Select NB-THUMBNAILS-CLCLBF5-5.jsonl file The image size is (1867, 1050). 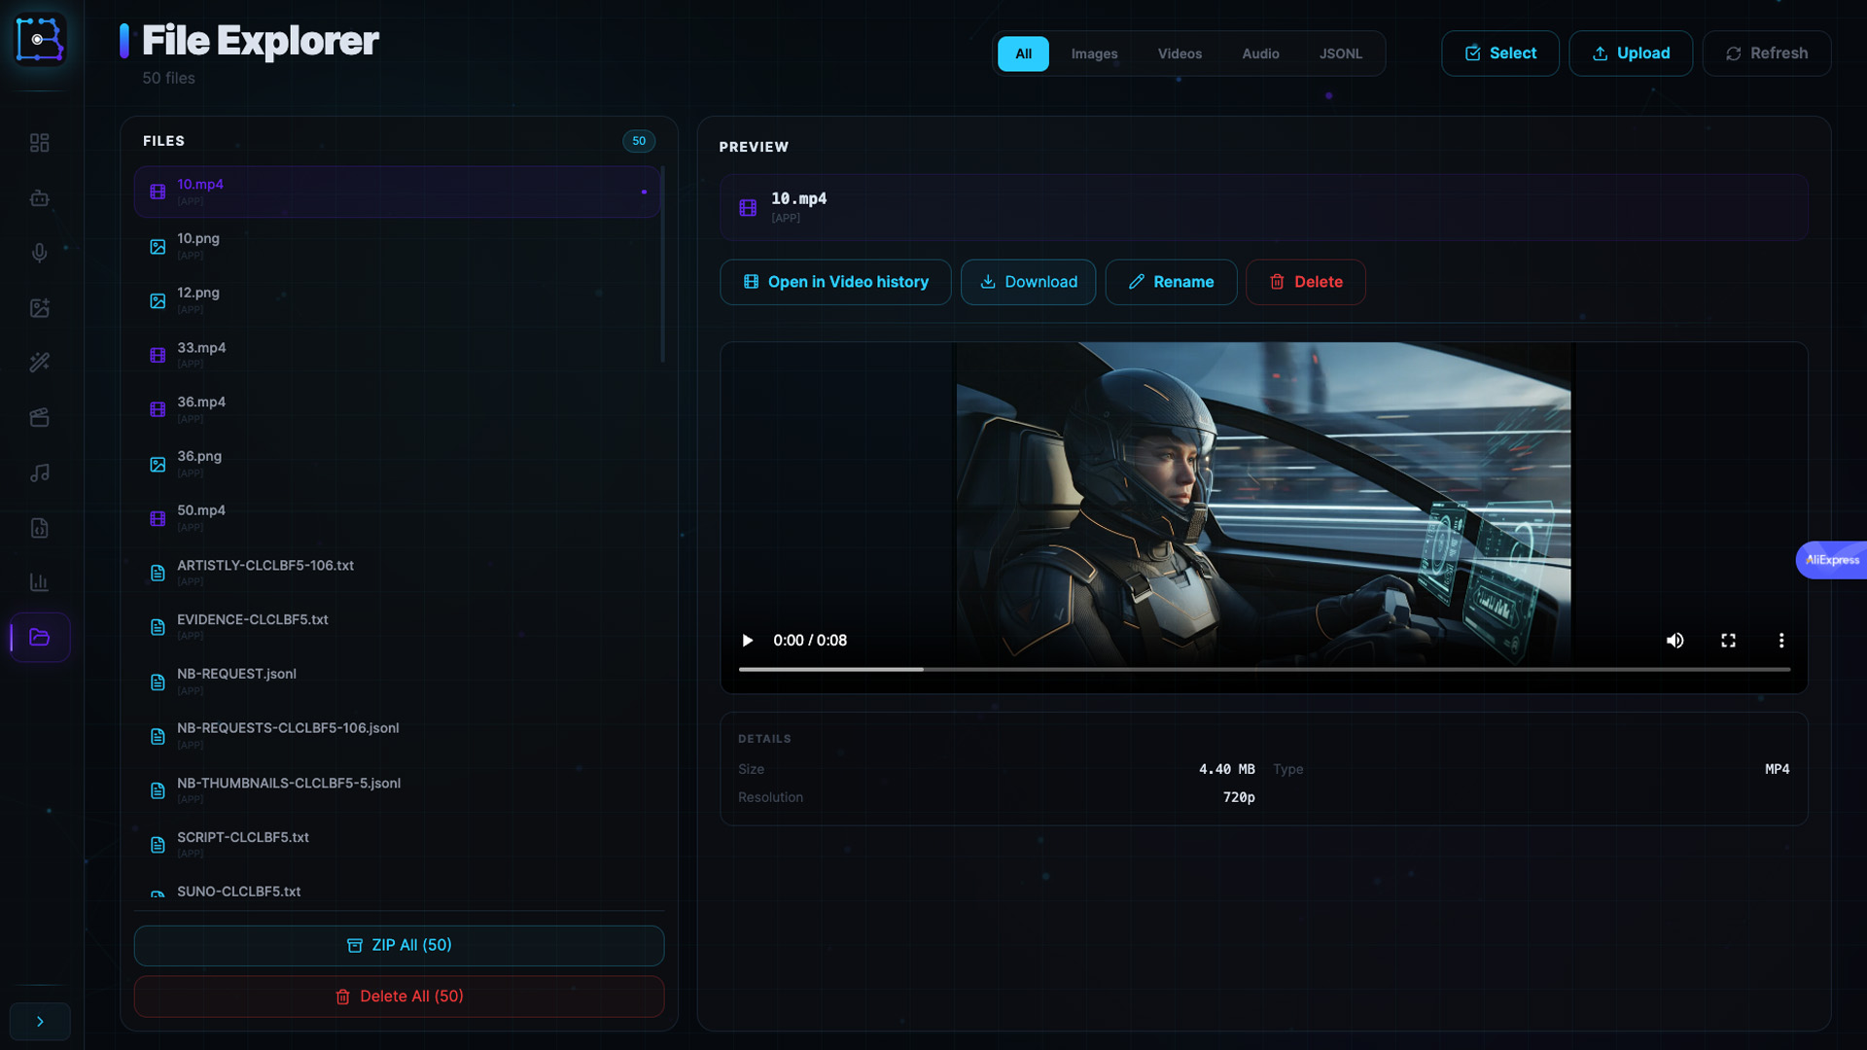(x=397, y=790)
